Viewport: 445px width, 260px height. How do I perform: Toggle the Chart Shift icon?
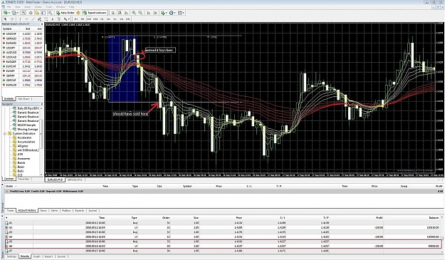point(155,13)
